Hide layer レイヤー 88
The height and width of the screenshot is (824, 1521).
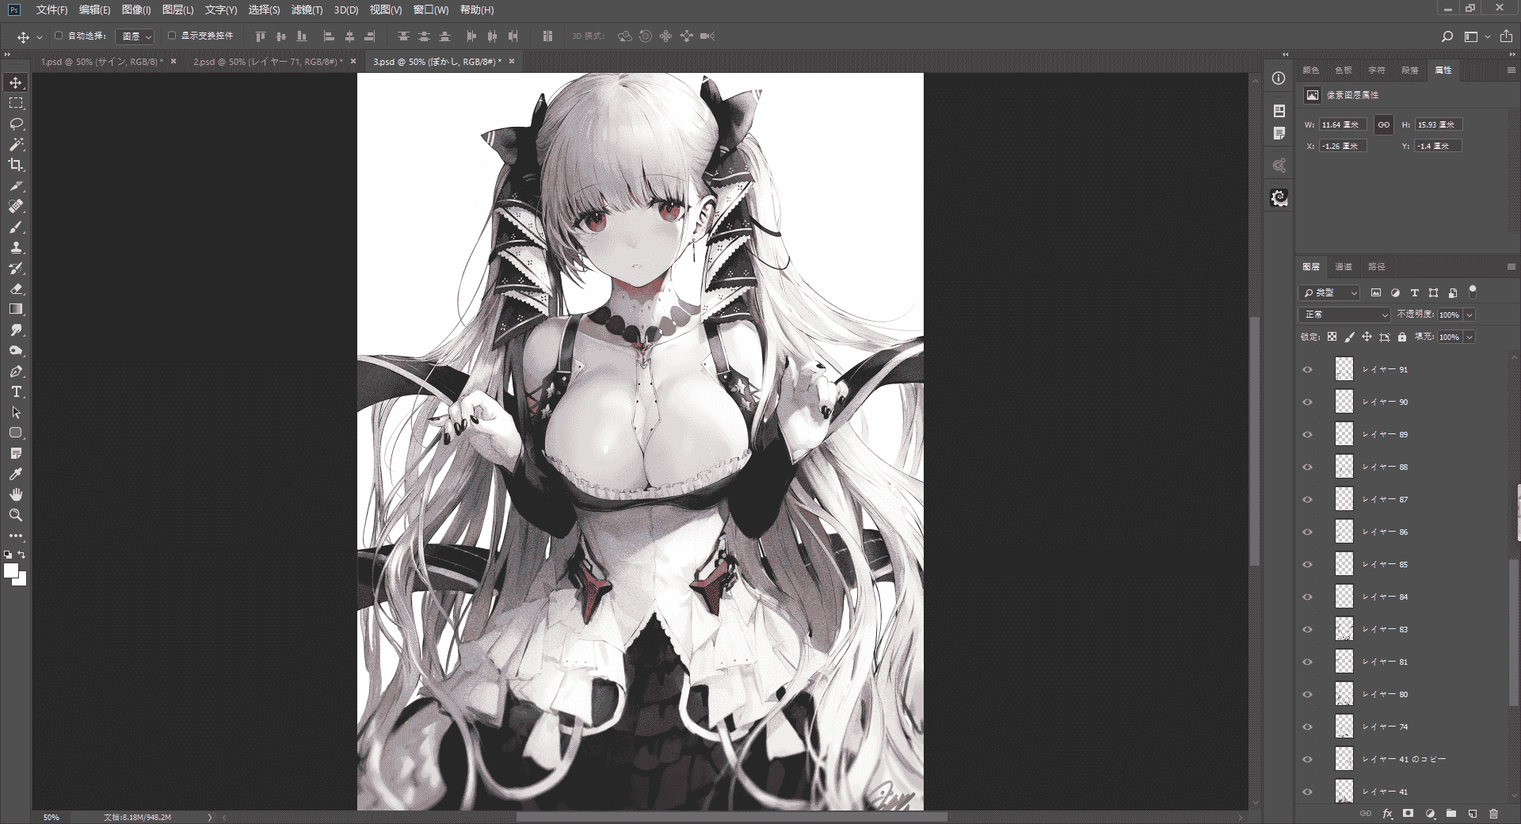coord(1308,467)
